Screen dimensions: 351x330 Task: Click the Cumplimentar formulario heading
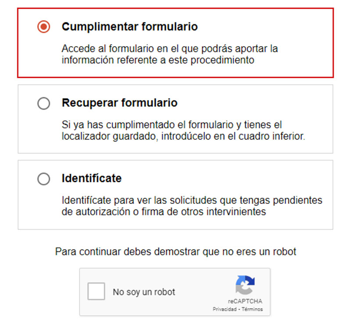[x=130, y=26]
